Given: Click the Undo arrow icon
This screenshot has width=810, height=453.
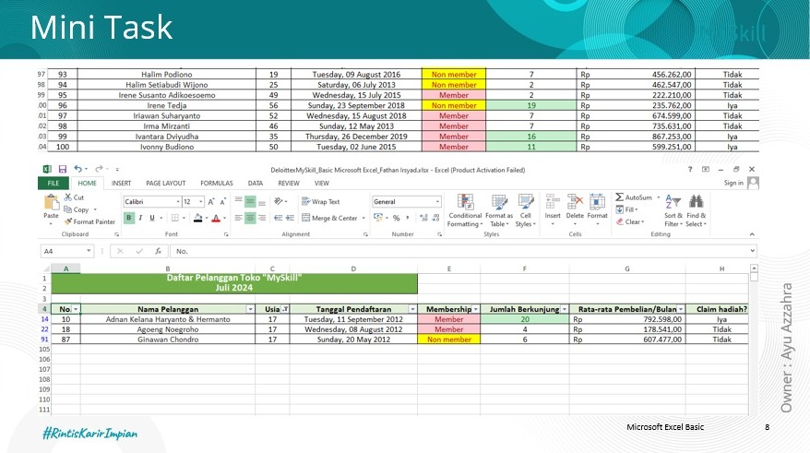Looking at the screenshot, I should 78,169.
